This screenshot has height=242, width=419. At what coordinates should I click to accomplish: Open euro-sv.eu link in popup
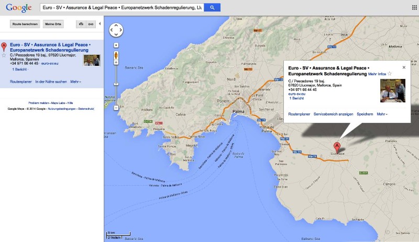coord(296,94)
